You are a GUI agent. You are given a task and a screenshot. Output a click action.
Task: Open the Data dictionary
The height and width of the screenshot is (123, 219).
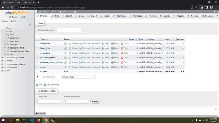click(x=51, y=85)
